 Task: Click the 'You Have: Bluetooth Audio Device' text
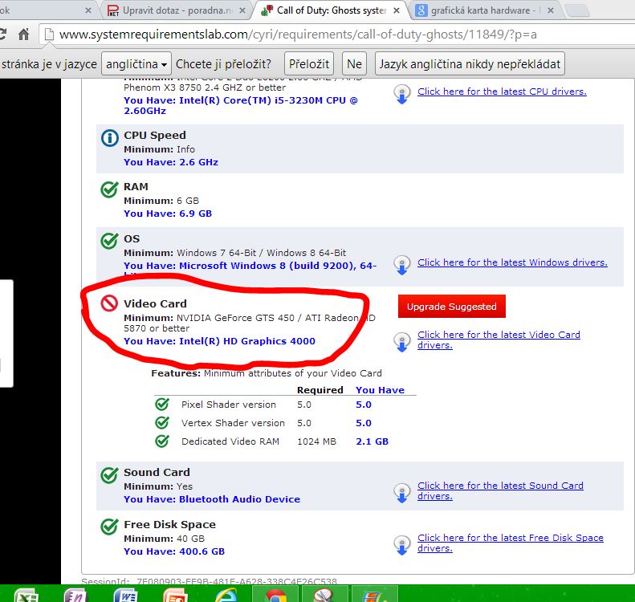tap(212, 499)
